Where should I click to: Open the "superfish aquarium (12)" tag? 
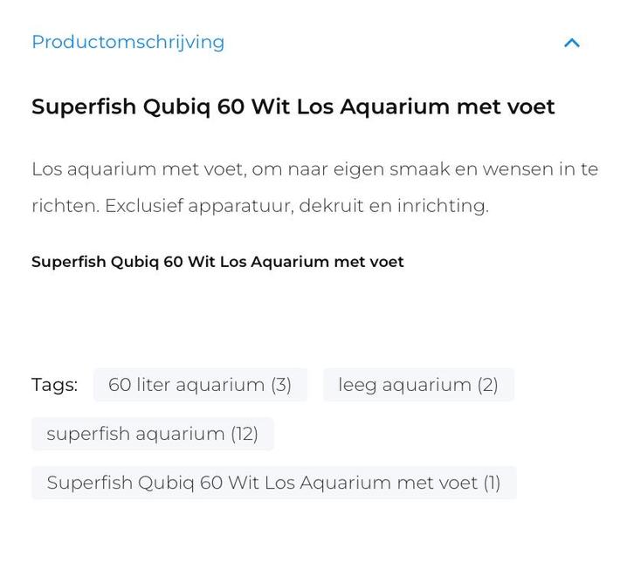coord(152,434)
